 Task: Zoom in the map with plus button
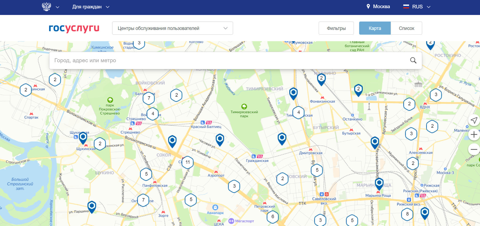pos(474,135)
